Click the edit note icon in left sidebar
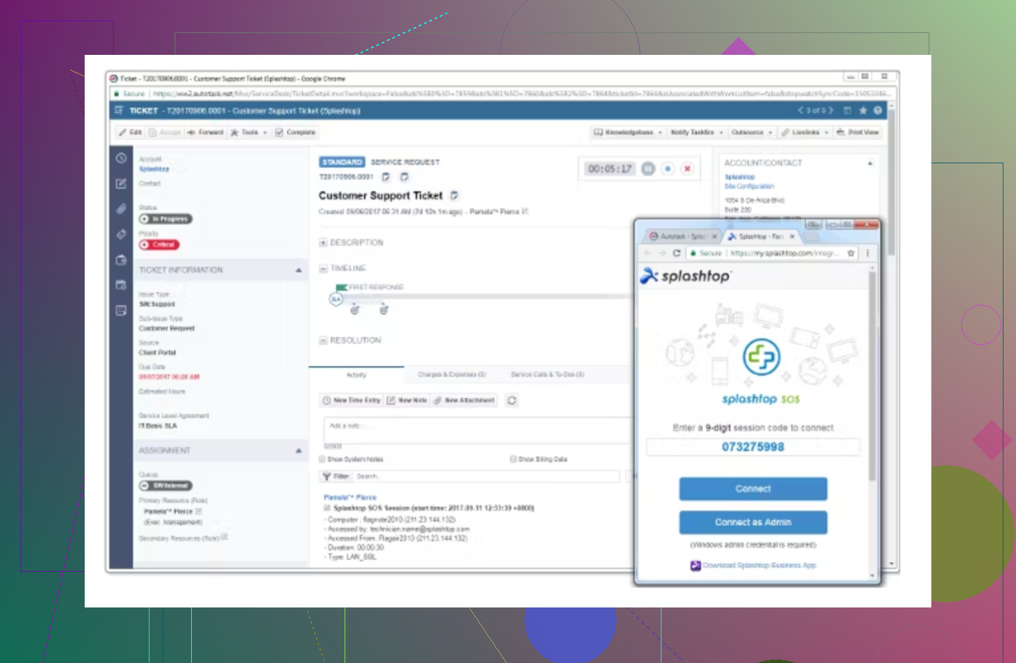The height and width of the screenshot is (663, 1016). pyautogui.click(x=121, y=184)
